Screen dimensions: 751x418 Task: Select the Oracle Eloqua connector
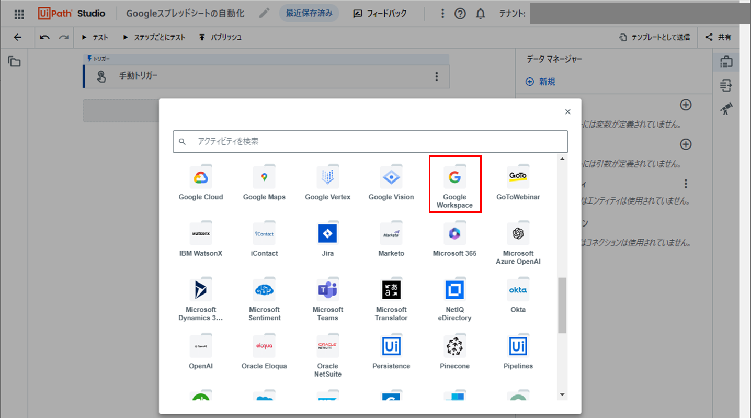tap(264, 352)
